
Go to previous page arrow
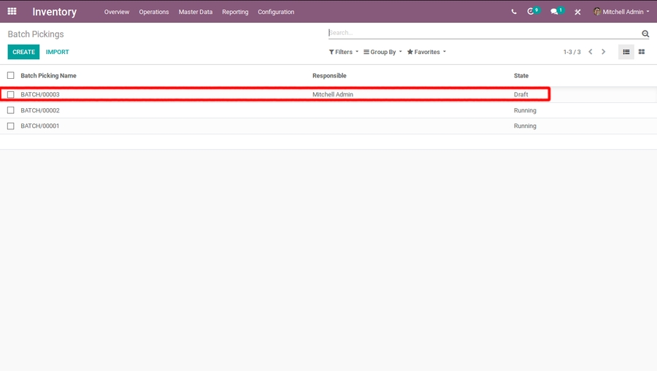point(591,52)
